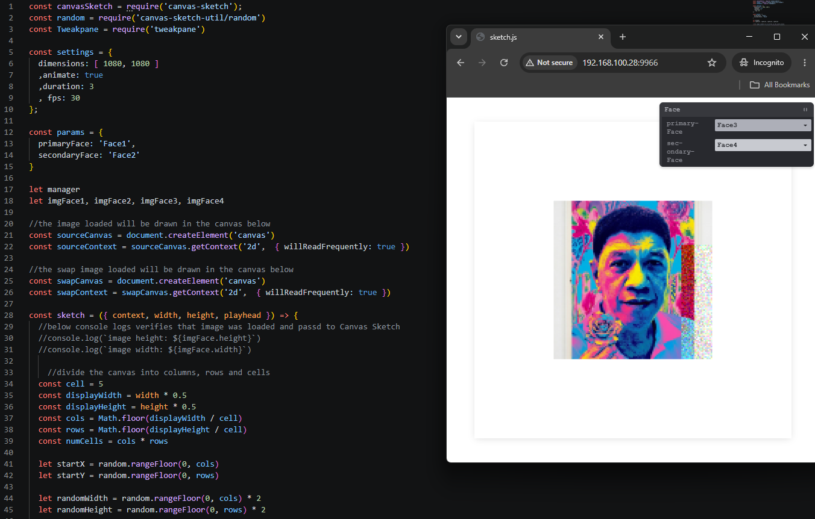Click the rendered face image on canvas
Viewport: 815px width, 519px height.
[633, 280]
